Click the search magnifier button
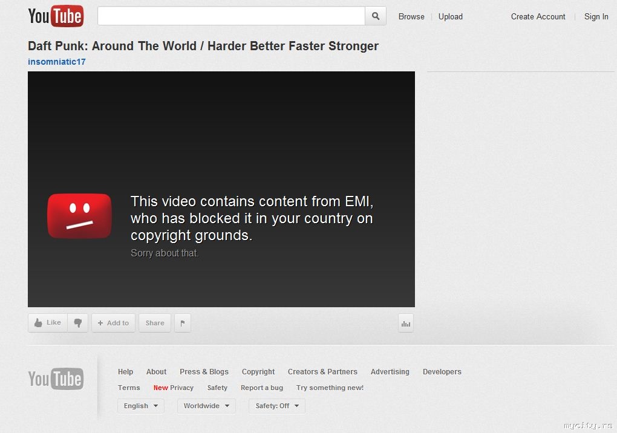 coord(376,16)
